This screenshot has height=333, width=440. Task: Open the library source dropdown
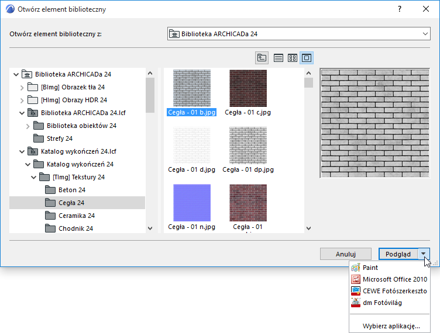[x=298, y=34]
